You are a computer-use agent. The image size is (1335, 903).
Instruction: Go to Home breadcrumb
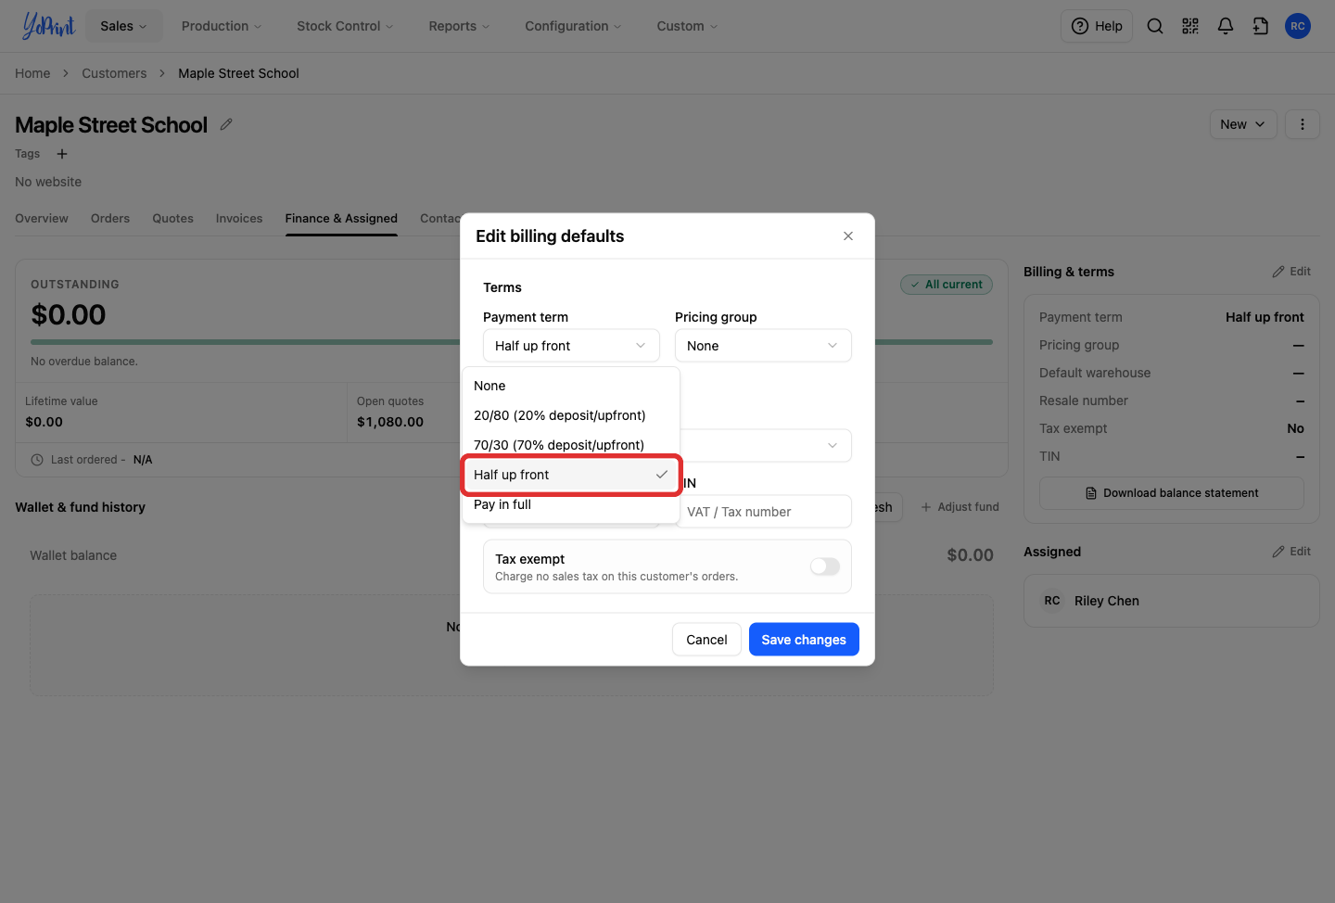coord(32,73)
